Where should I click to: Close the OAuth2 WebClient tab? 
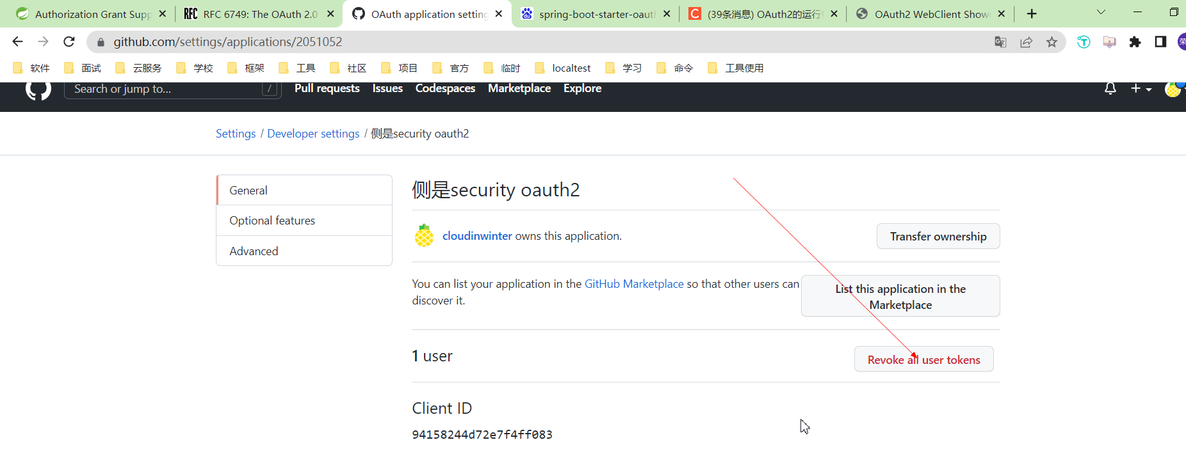tap(1002, 13)
